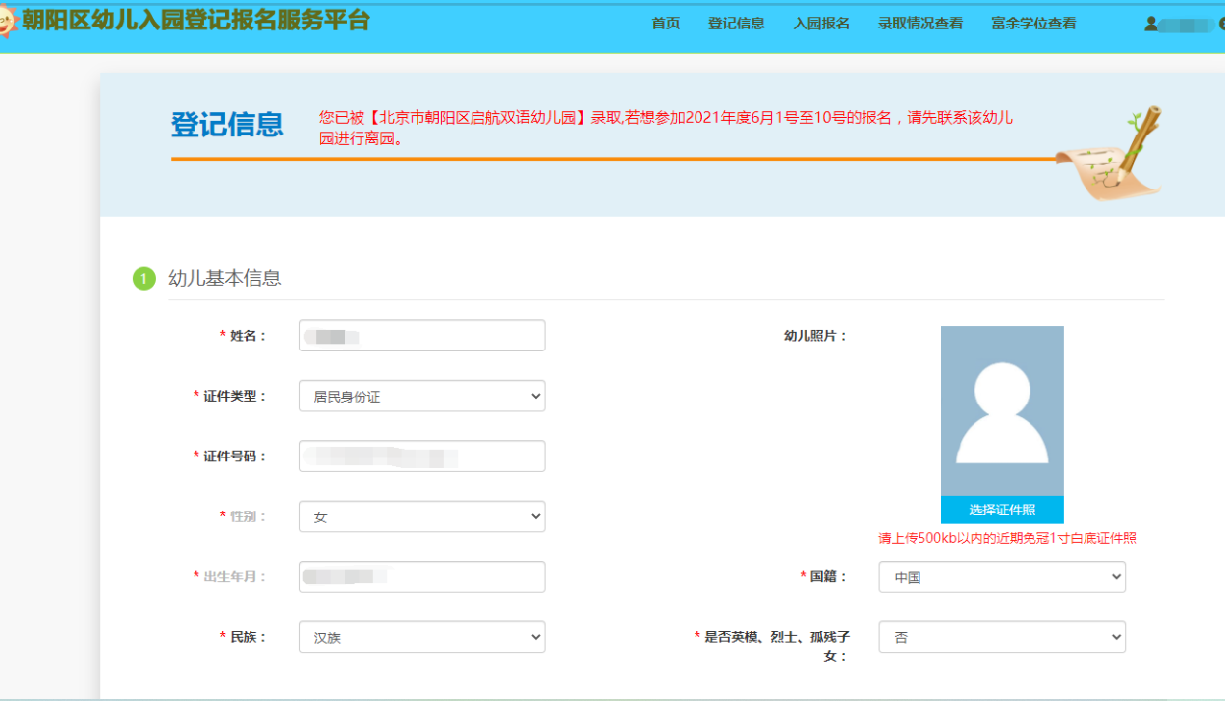Click the green step 1 circle
The image size is (1225, 701).
[143, 279]
